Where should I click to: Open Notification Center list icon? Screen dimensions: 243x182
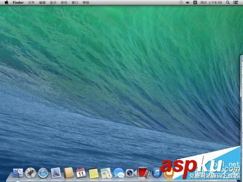point(236,2)
